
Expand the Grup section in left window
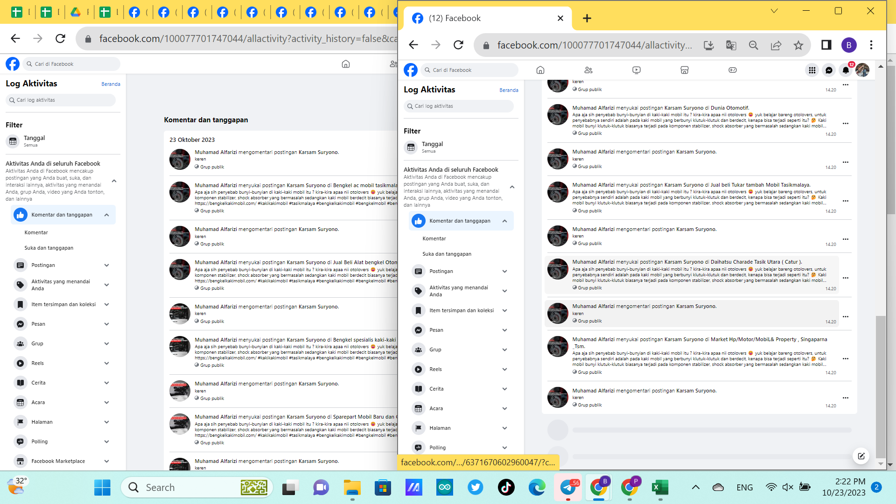tap(106, 343)
